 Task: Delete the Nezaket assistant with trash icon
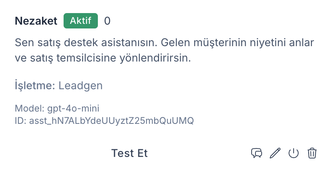pos(312,153)
